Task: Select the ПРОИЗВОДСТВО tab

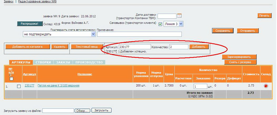Action: (89, 62)
